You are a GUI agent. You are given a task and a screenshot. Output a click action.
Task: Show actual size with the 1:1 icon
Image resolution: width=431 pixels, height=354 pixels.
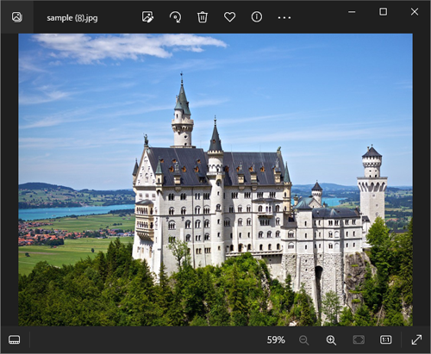pyautogui.click(x=385, y=340)
